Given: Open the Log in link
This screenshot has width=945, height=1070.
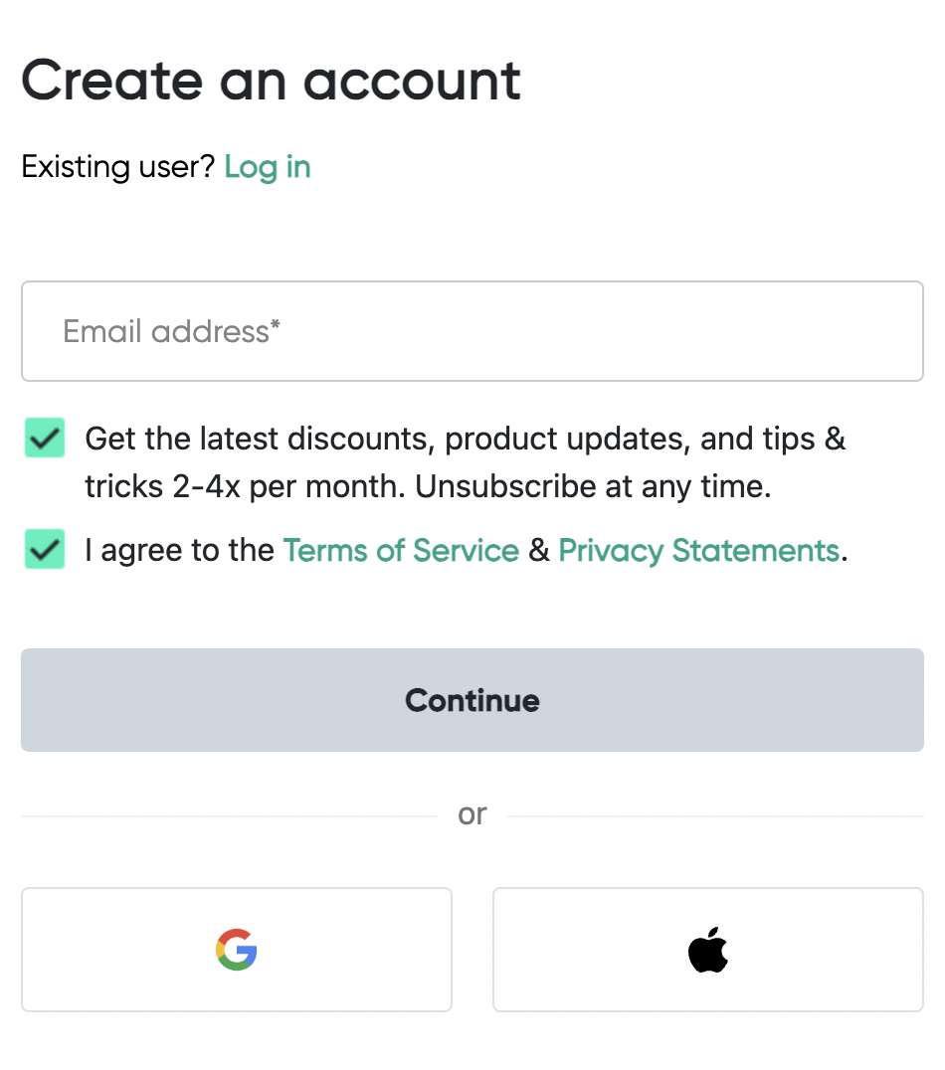Looking at the screenshot, I should (x=267, y=167).
